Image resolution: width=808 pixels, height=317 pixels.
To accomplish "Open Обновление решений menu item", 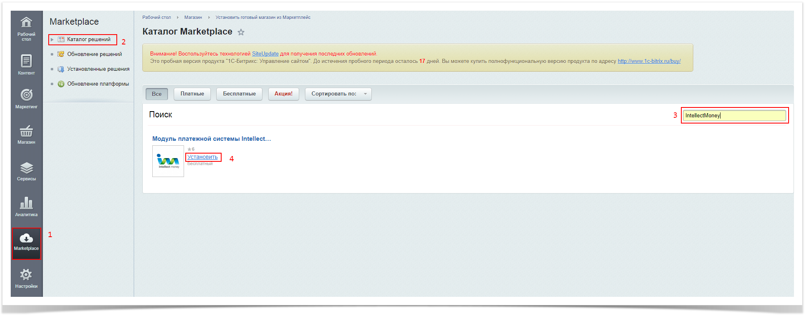I will 95,54.
